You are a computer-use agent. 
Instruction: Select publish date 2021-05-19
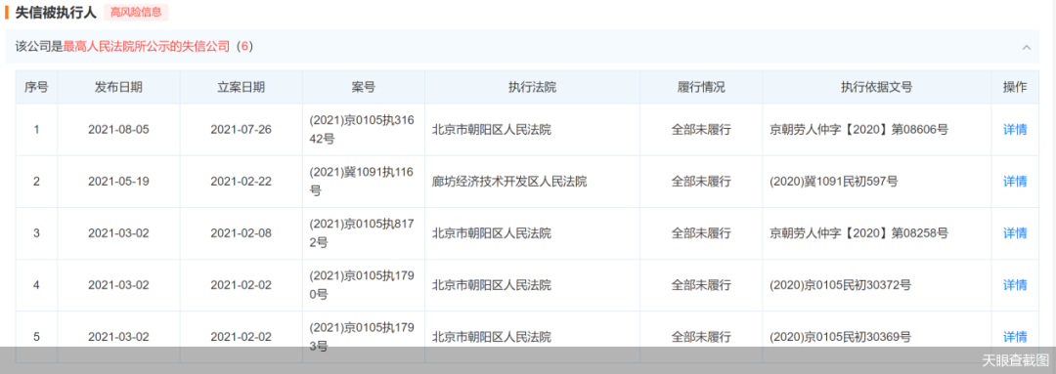[x=118, y=182]
